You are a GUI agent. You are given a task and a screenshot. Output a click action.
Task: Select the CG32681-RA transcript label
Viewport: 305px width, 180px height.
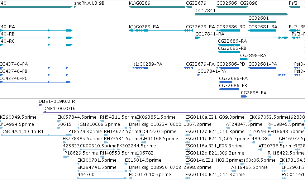(263, 27)
